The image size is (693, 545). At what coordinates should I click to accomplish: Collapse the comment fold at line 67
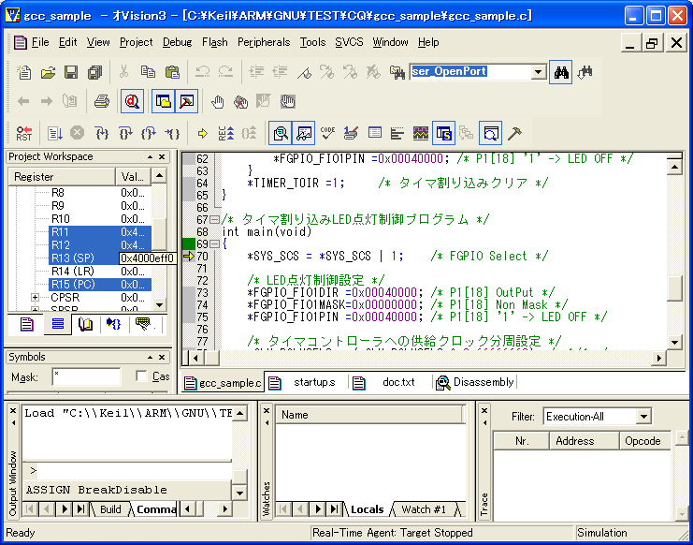214,219
